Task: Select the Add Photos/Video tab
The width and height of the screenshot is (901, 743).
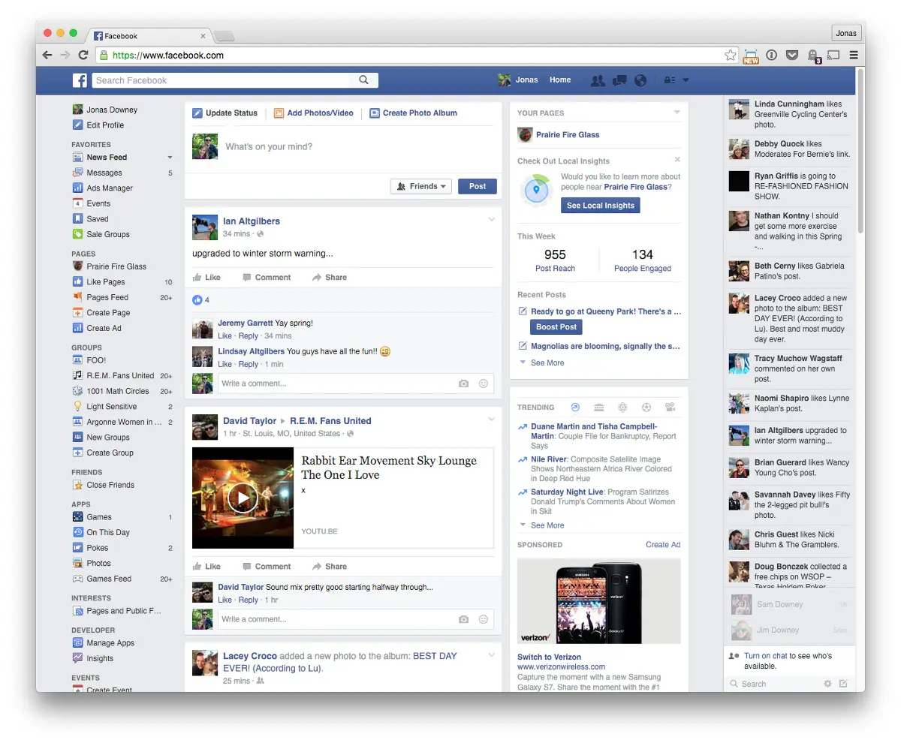Action: (313, 113)
